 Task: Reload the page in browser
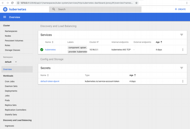tap(12, 3)
